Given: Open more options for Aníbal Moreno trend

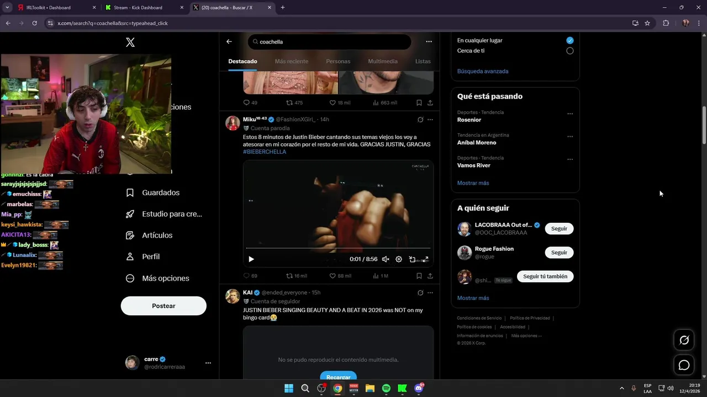Looking at the screenshot, I should pos(570,136).
